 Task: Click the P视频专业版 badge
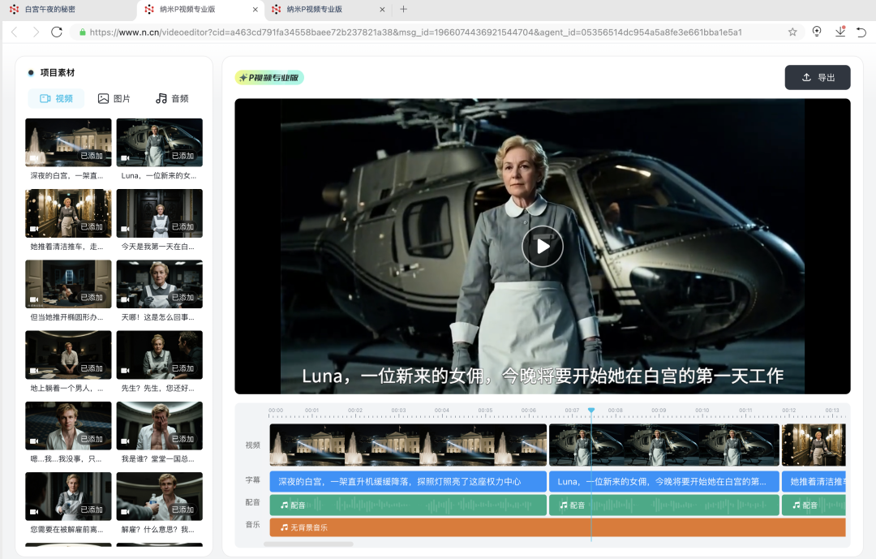coord(269,78)
